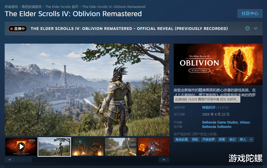Play the official trailer thumbnail

coord(21,147)
